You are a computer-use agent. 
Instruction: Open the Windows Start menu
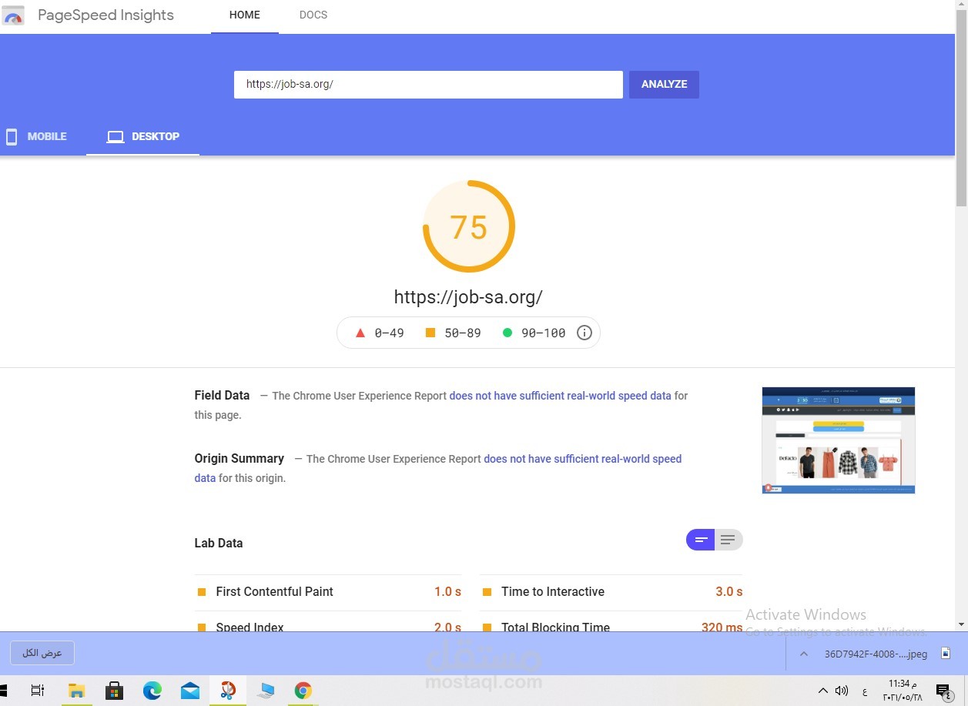pyautogui.click(x=2, y=691)
